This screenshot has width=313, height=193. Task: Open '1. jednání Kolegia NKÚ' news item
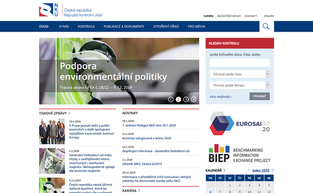click(149, 125)
